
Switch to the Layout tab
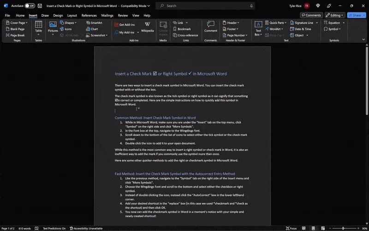click(x=72, y=15)
